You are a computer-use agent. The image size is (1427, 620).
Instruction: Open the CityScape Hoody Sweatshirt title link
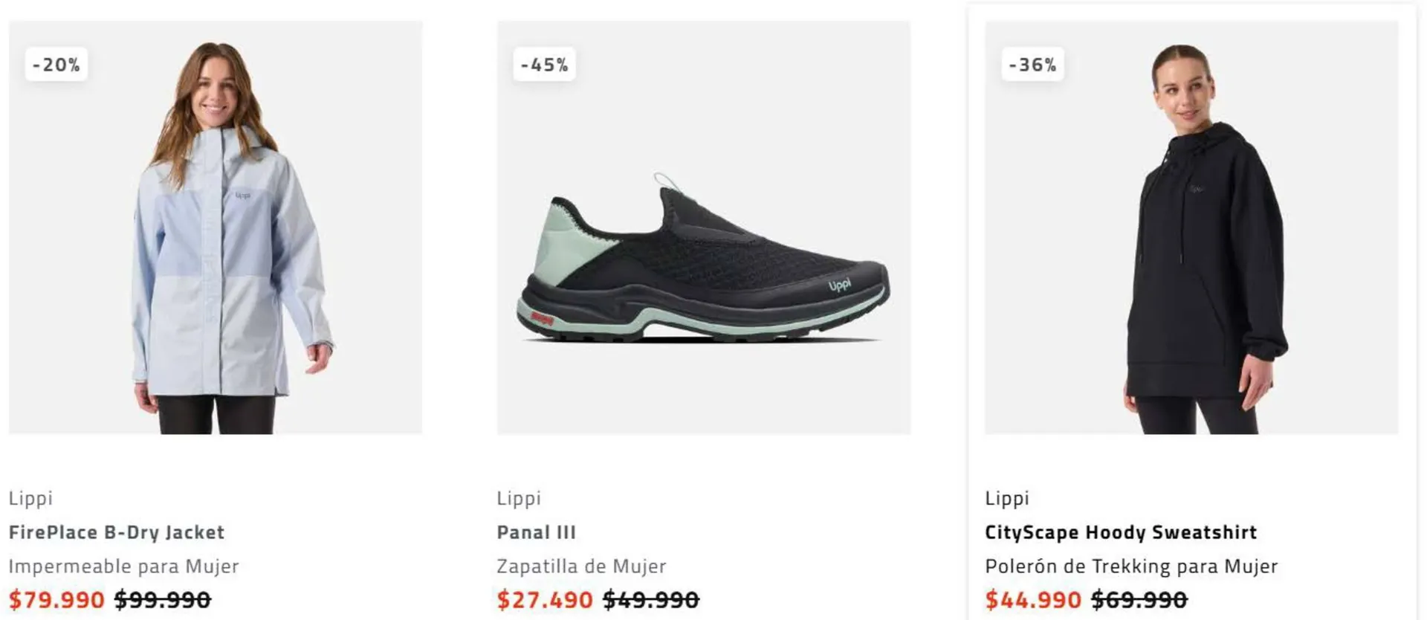(x=1121, y=532)
